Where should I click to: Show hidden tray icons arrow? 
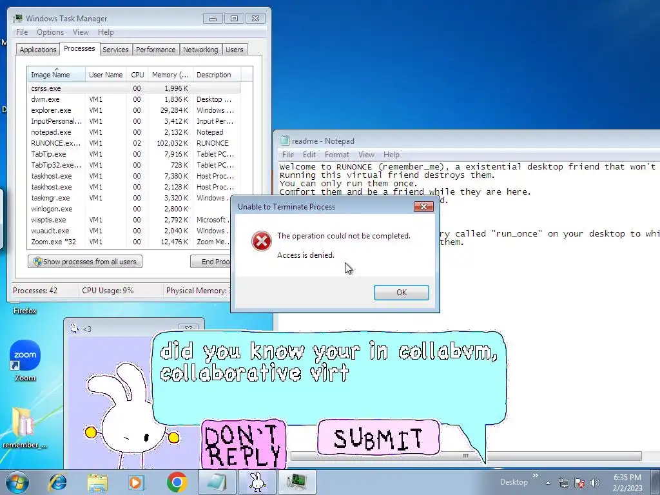[x=548, y=483]
